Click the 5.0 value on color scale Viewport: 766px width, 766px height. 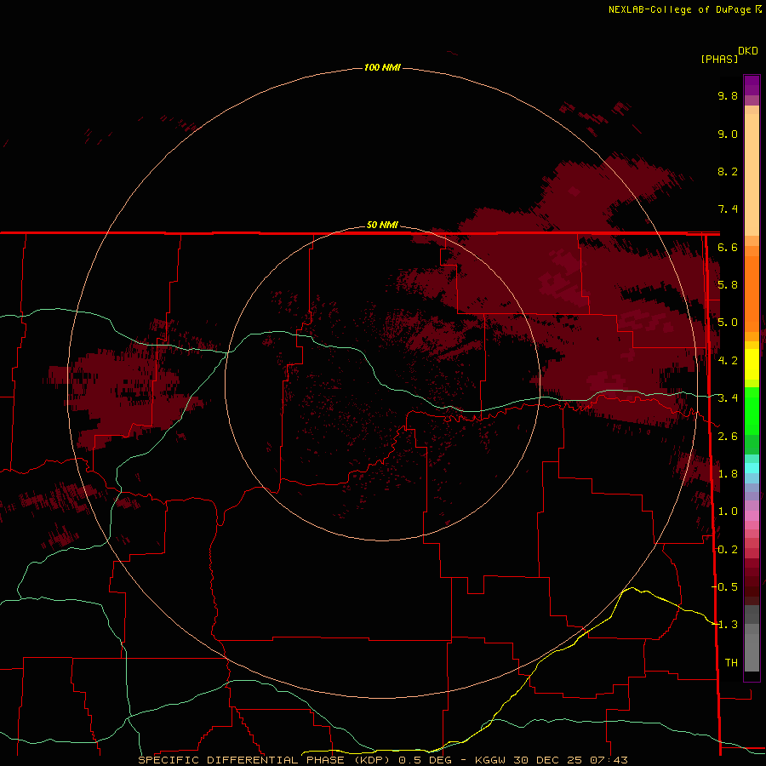[728, 323]
